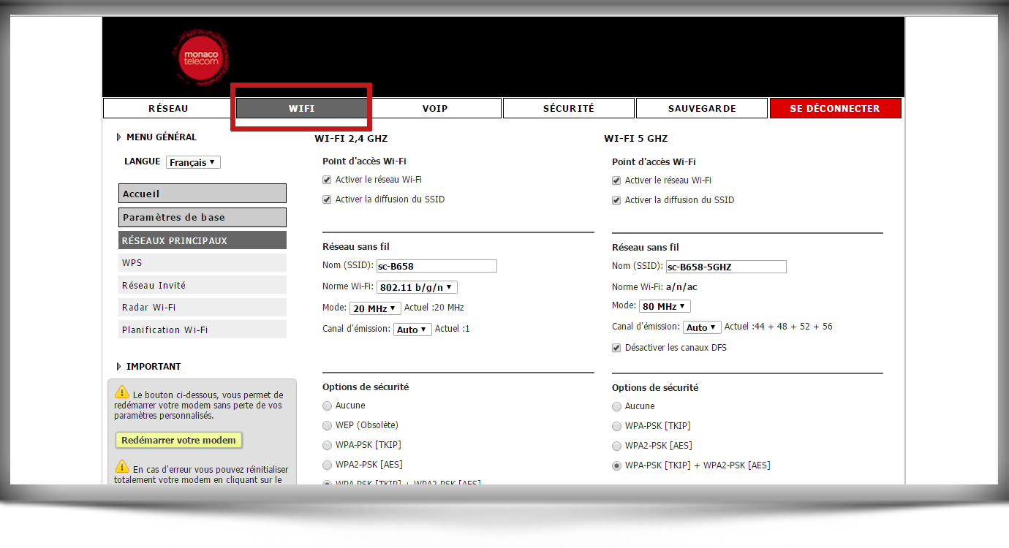This screenshot has width=1009, height=548.
Task: Select Aucune security for 2,4 GHz
Action: point(328,406)
